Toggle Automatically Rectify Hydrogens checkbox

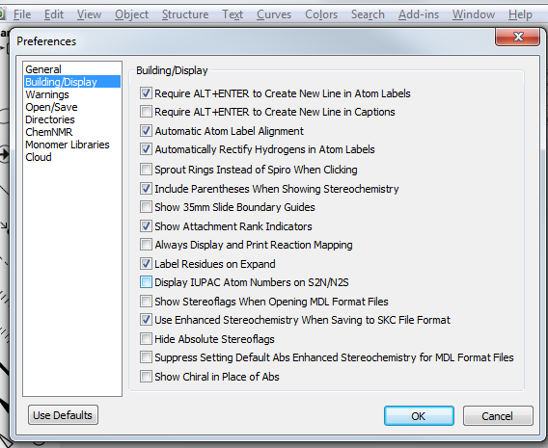146,149
